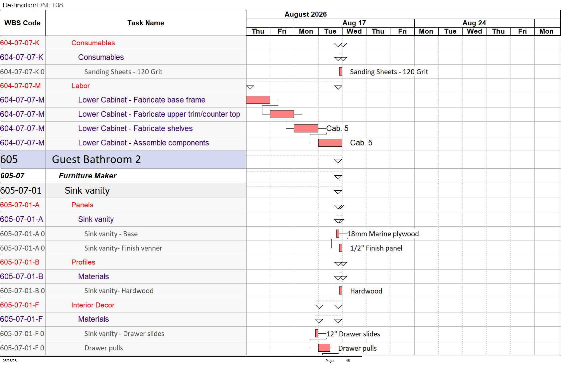Select the Fabricate base frame Gantt bar
Screen dimensions: 561x365
(x=258, y=100)
